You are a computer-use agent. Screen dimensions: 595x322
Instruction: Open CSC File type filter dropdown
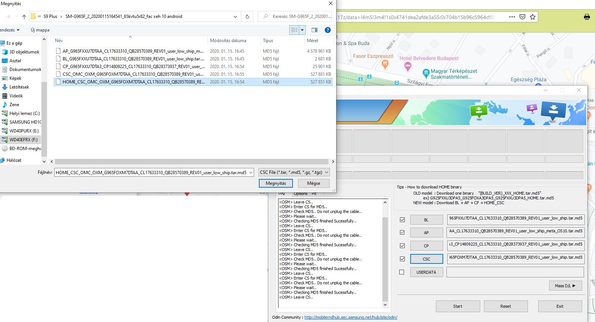[x=294, y=172]
